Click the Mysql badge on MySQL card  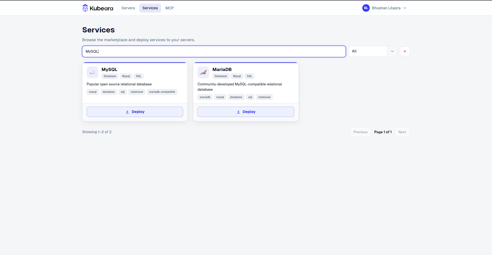(x=126, y=76)
